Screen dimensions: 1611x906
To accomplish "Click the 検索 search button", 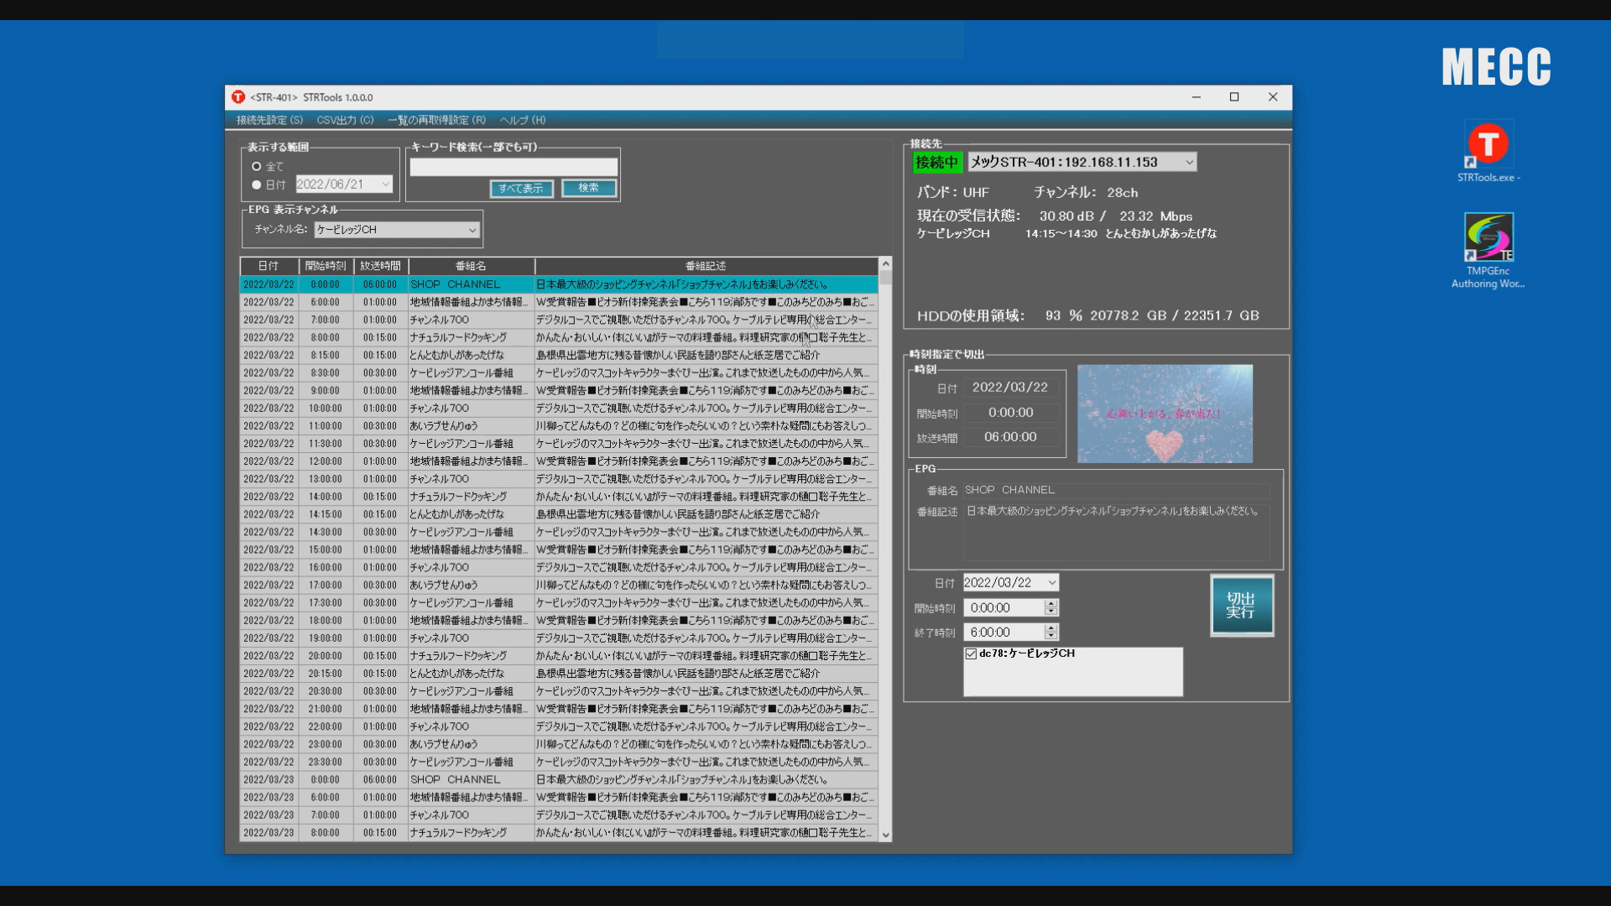I will [x=588, y=188].
